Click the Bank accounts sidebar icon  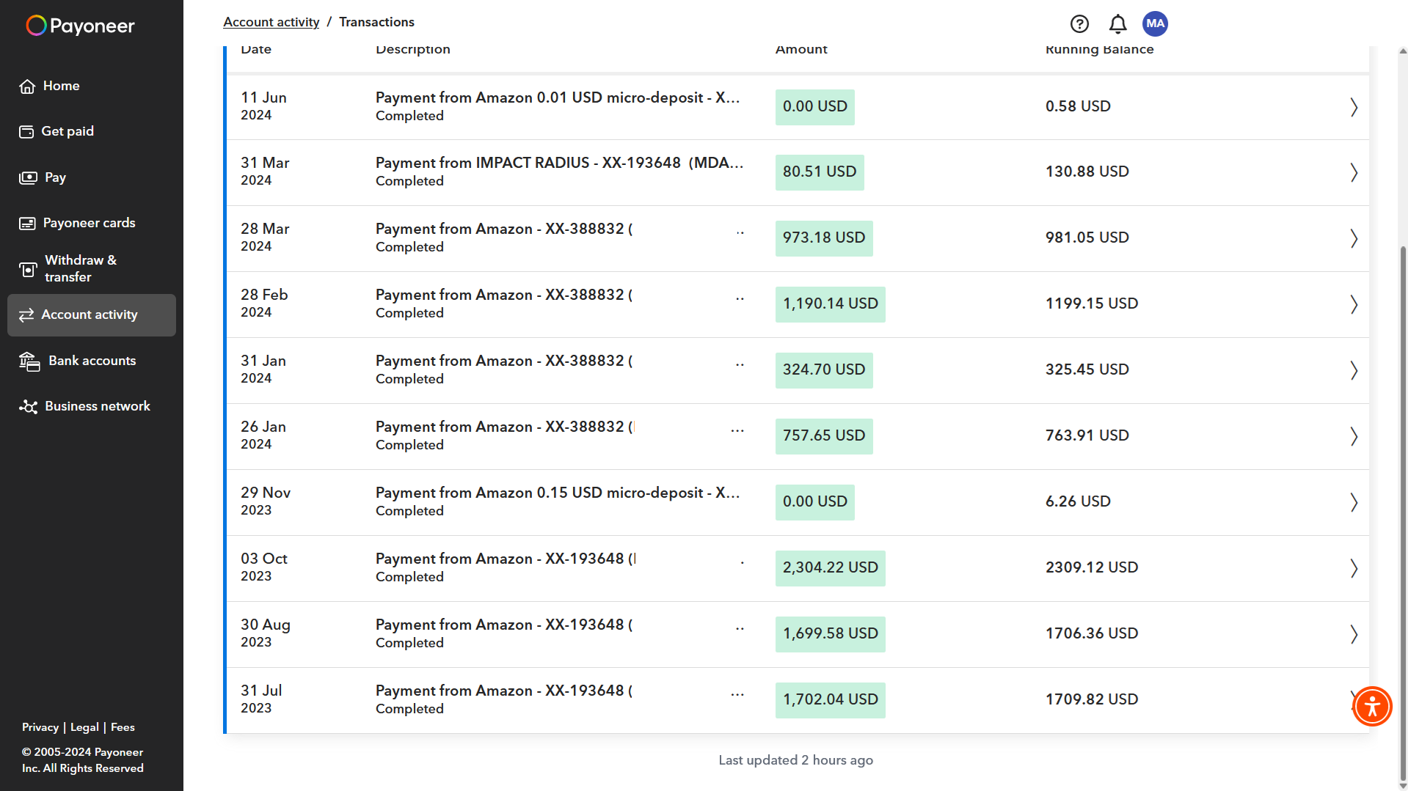click(29, 361)
